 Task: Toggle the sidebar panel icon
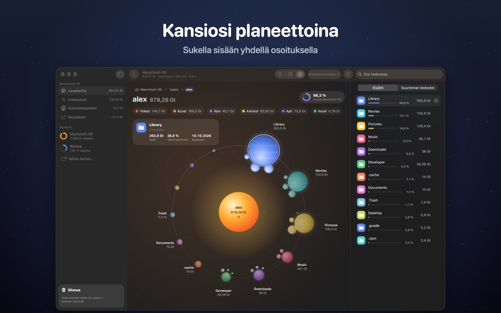[x=120, y=74]
